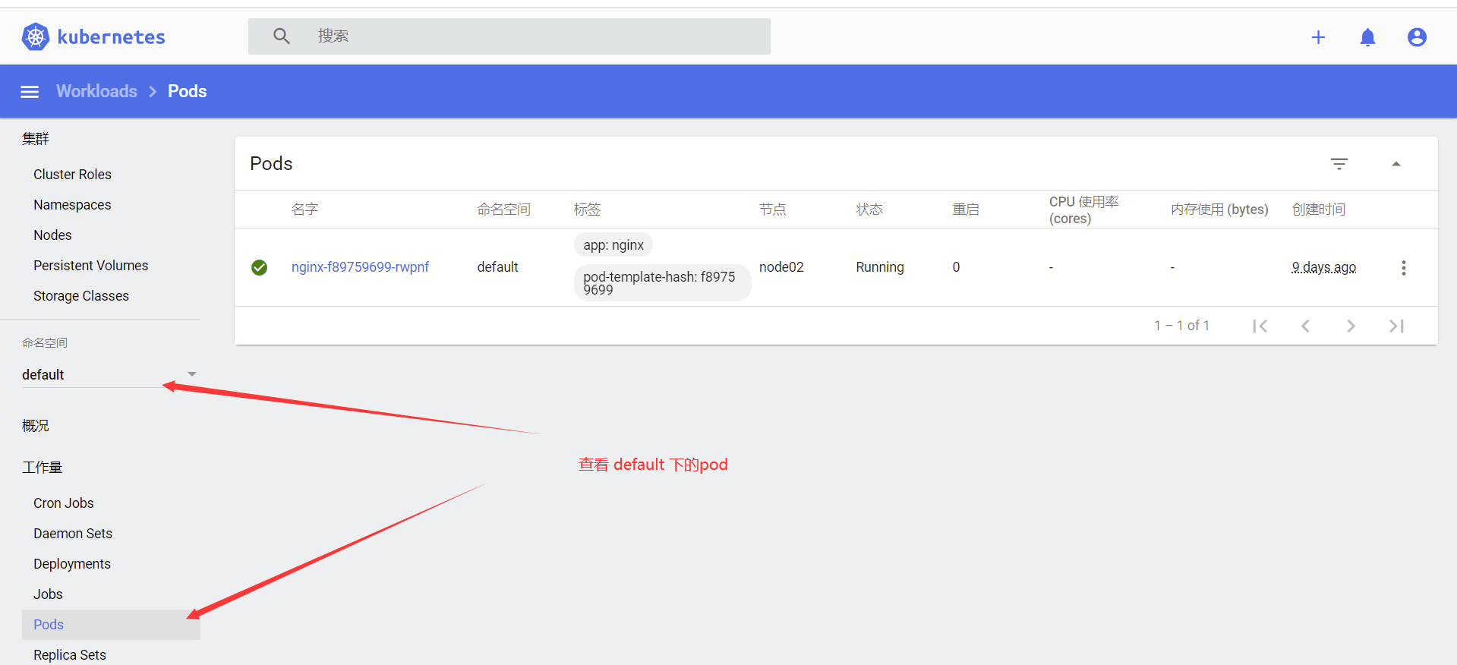Image resolution: width=1457 pixels, height=665 pixels.
Task: Click the Workloads breadcrumb
Action: coord(96,91)
